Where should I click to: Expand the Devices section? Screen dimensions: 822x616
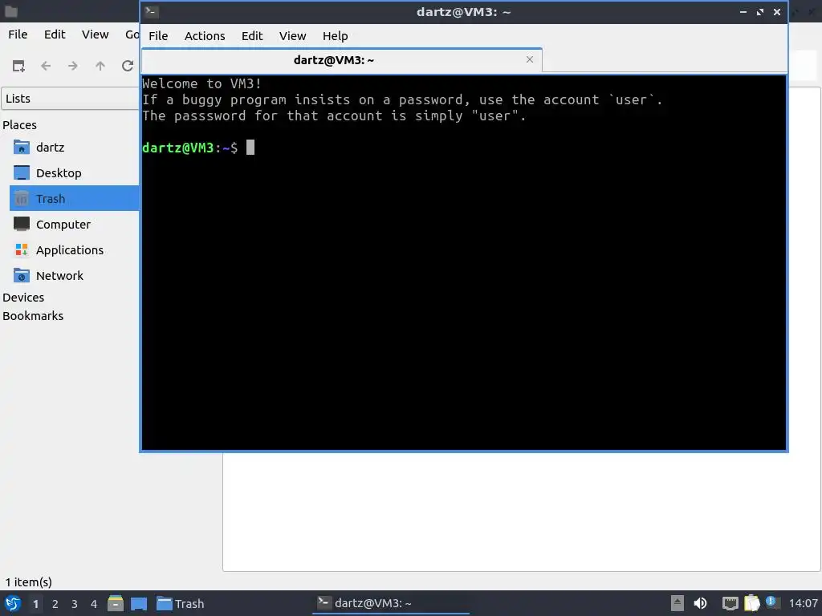[23, 298]
